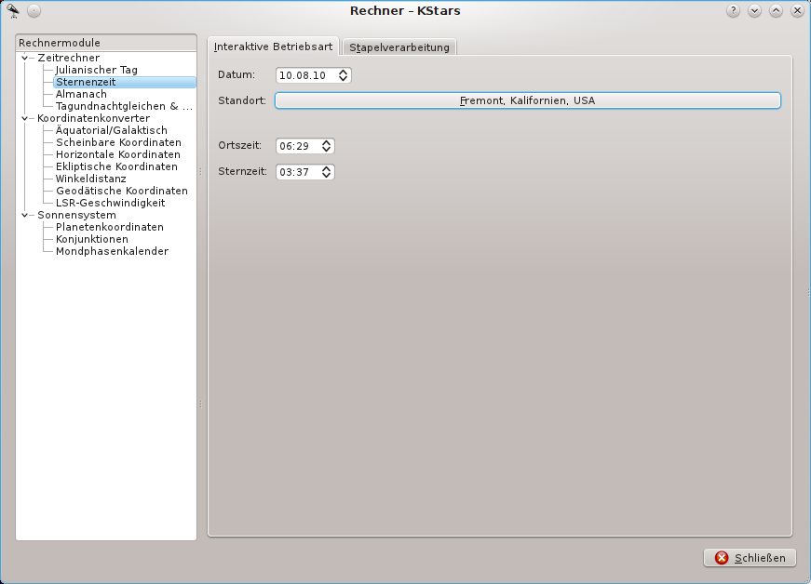Open the Fremont, Kalifornien location button
811x584 pixels.
(x=527, y=100)
